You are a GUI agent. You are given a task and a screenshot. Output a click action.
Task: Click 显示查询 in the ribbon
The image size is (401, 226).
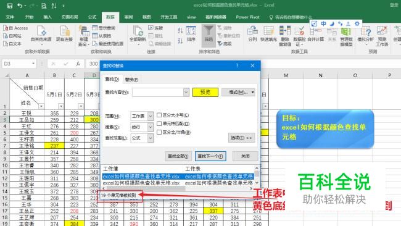[104, 28]
